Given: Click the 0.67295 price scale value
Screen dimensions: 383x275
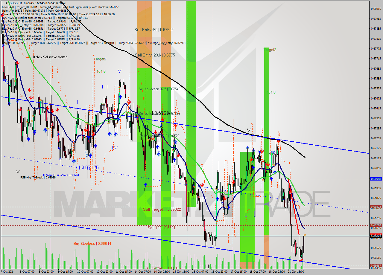Looking at the screenshot, I should pos(376,128).
